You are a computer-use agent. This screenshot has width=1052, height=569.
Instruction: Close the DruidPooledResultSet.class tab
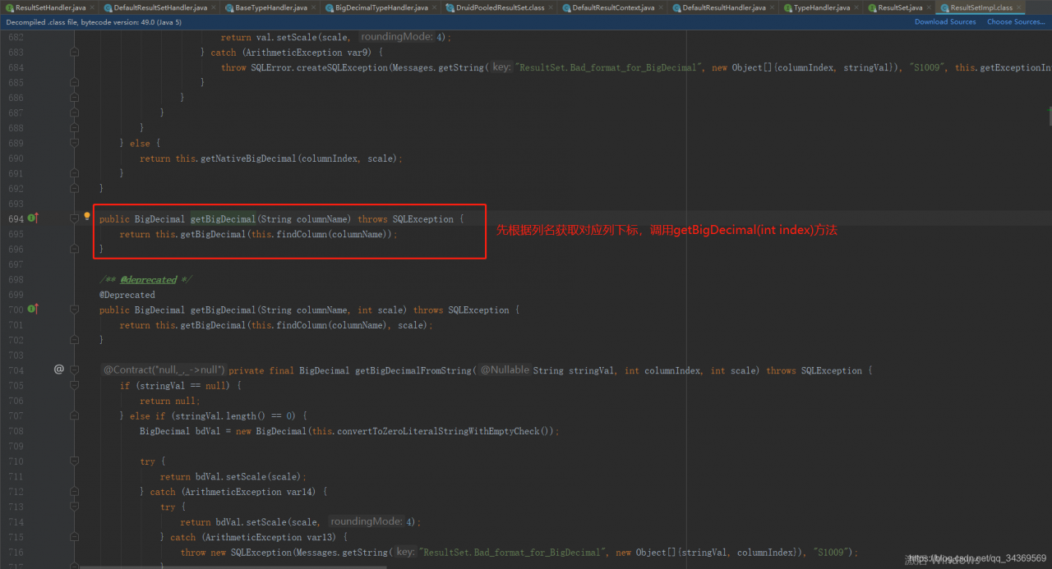tap(551, 7)
